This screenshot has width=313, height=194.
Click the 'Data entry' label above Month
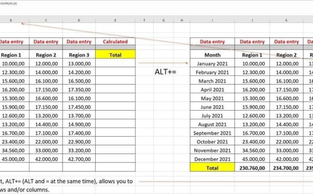click(212, 42)
